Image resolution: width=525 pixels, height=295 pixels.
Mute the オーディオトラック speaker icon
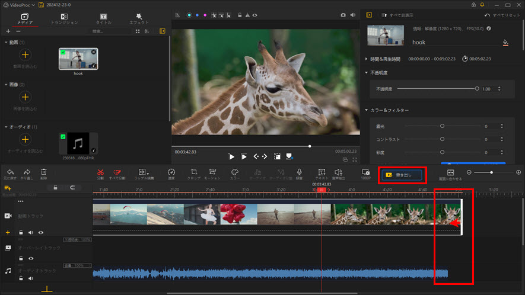pos(31,278)
